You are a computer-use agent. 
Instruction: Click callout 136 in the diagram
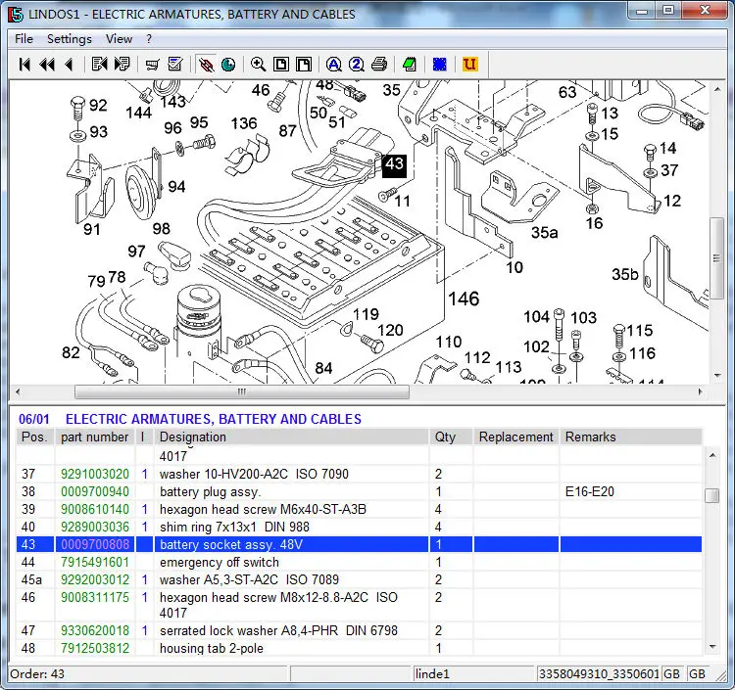(244, 123)
